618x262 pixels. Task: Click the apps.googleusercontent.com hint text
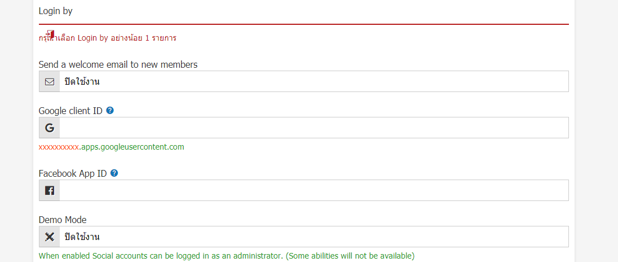point(133,147)
